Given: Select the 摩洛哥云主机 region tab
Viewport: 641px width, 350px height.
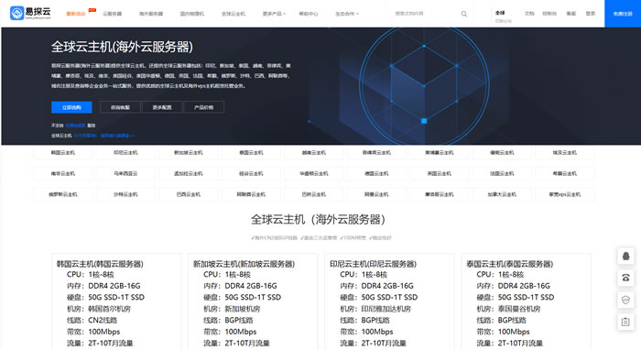Looking at the screenshot, I should pos(440,194).
